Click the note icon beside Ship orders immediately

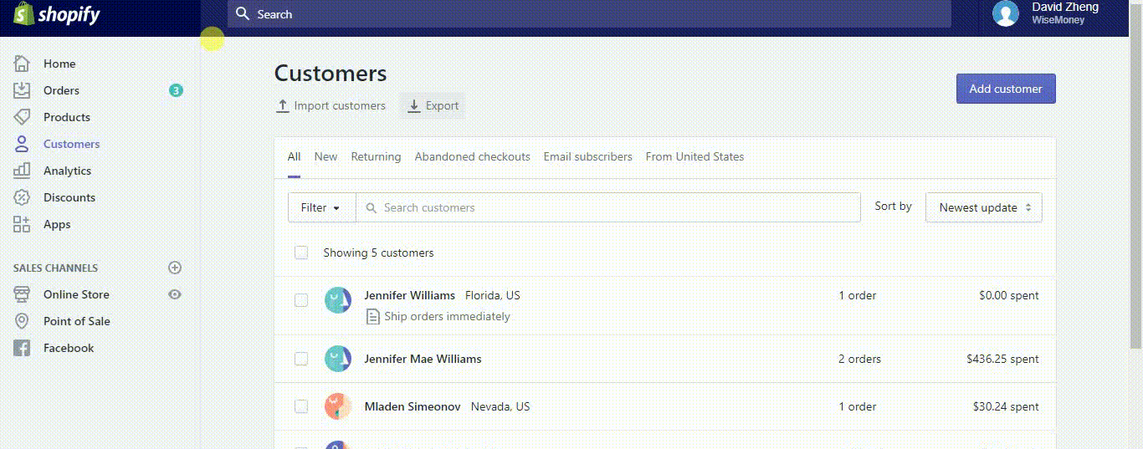373,316
